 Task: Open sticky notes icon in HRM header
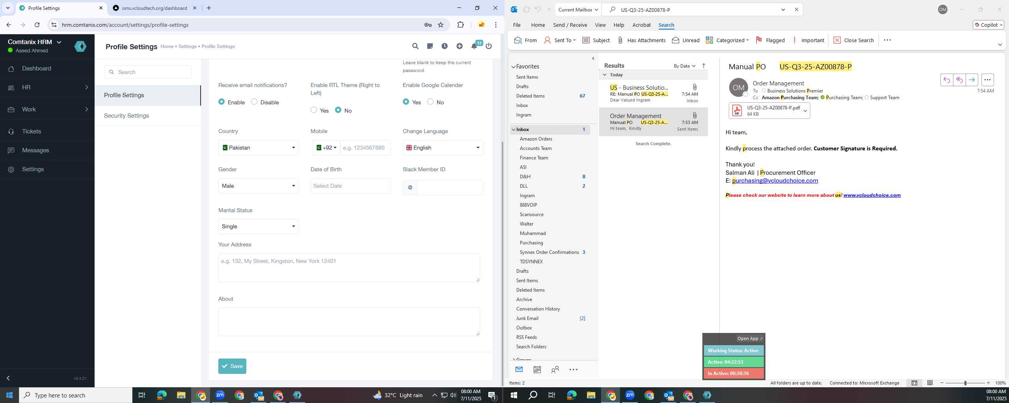tap(430, 46)
